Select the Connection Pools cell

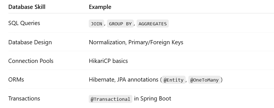tap(31, 61)
